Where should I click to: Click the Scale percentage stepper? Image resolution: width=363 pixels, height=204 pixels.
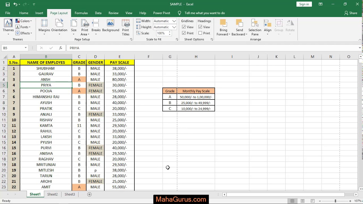click(x=170, y=33)
